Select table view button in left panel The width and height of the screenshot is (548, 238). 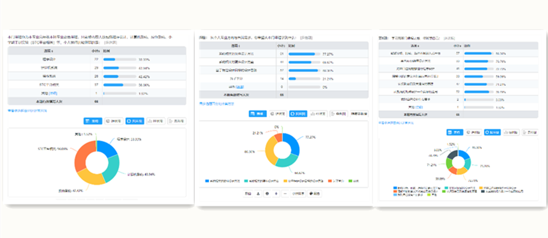pos(93,121)
